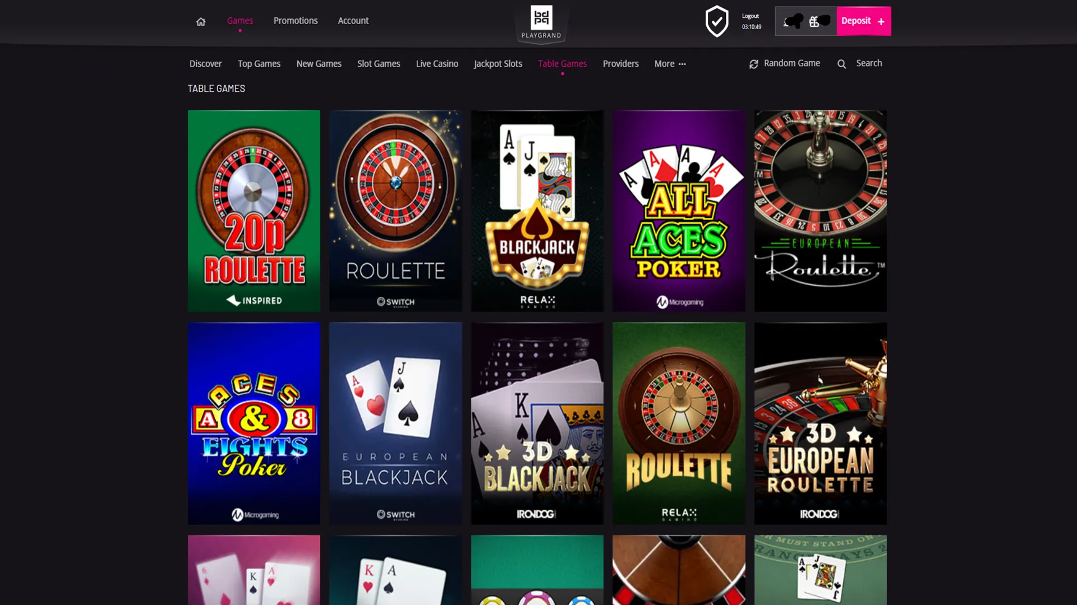
Task: Open the Promotions menu item
Action: point(295,21)
